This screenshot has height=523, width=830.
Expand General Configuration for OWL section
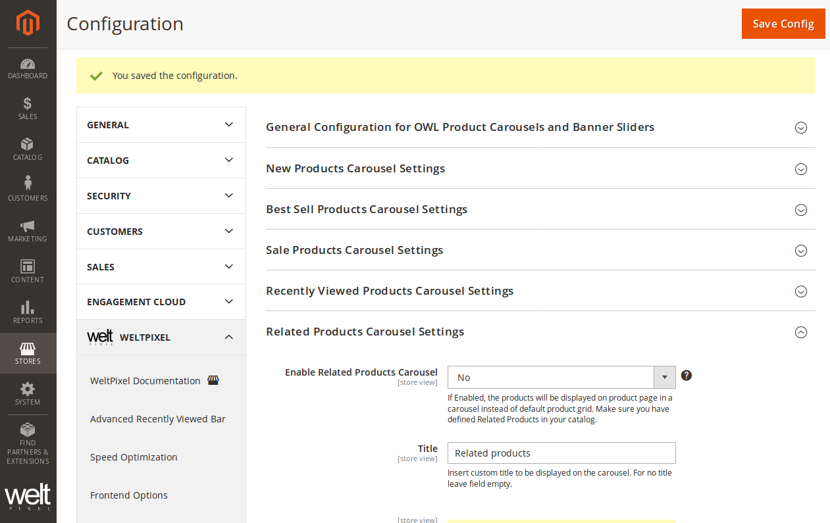540,127
